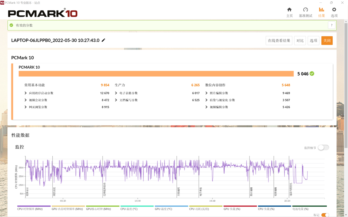Click the 数位内容创作 heading

click(215, 85)
